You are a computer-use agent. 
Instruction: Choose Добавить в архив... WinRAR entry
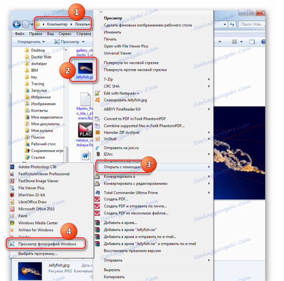pos(120,223)
